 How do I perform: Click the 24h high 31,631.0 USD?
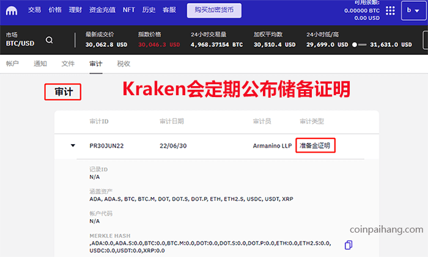(x=391, y=45)
